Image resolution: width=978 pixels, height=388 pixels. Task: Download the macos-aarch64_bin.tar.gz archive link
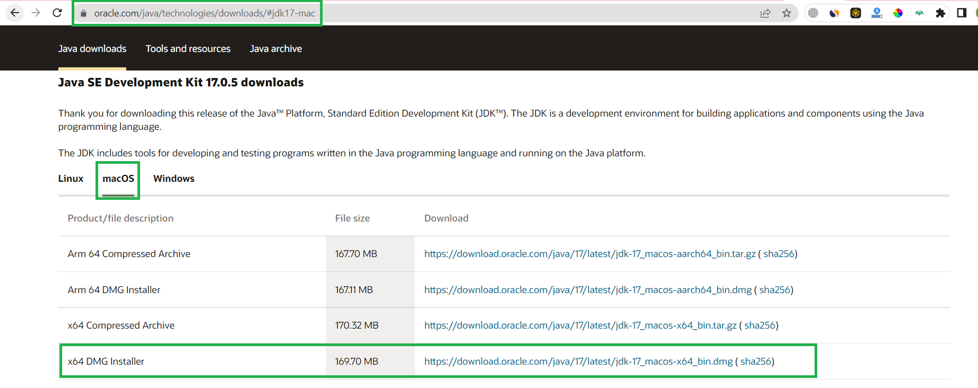pyautogui.click(x=590, y=254)
